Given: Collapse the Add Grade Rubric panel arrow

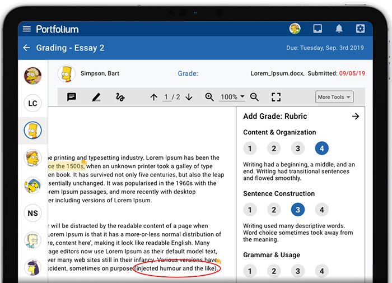Looking at the screenshot, I should point(355,117).
